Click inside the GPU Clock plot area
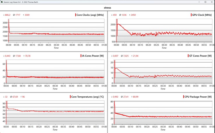 tap(163, 29)
